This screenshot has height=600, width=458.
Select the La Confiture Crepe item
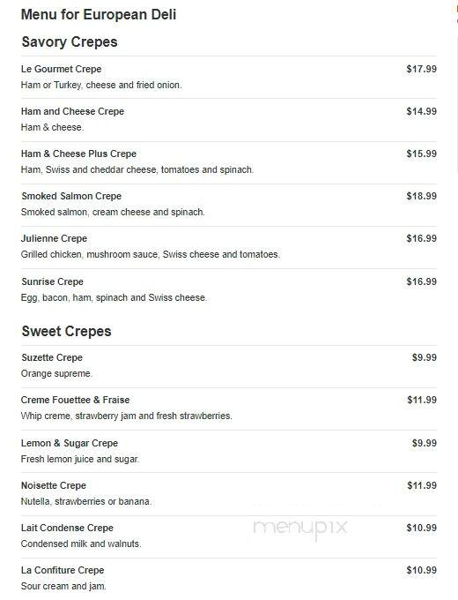pos(63,571)
